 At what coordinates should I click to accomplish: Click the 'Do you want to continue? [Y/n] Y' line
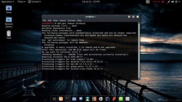coord(61,52)
